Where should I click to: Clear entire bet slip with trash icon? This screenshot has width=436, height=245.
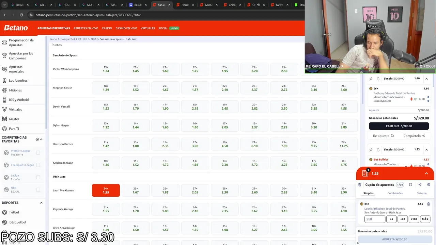360,185
